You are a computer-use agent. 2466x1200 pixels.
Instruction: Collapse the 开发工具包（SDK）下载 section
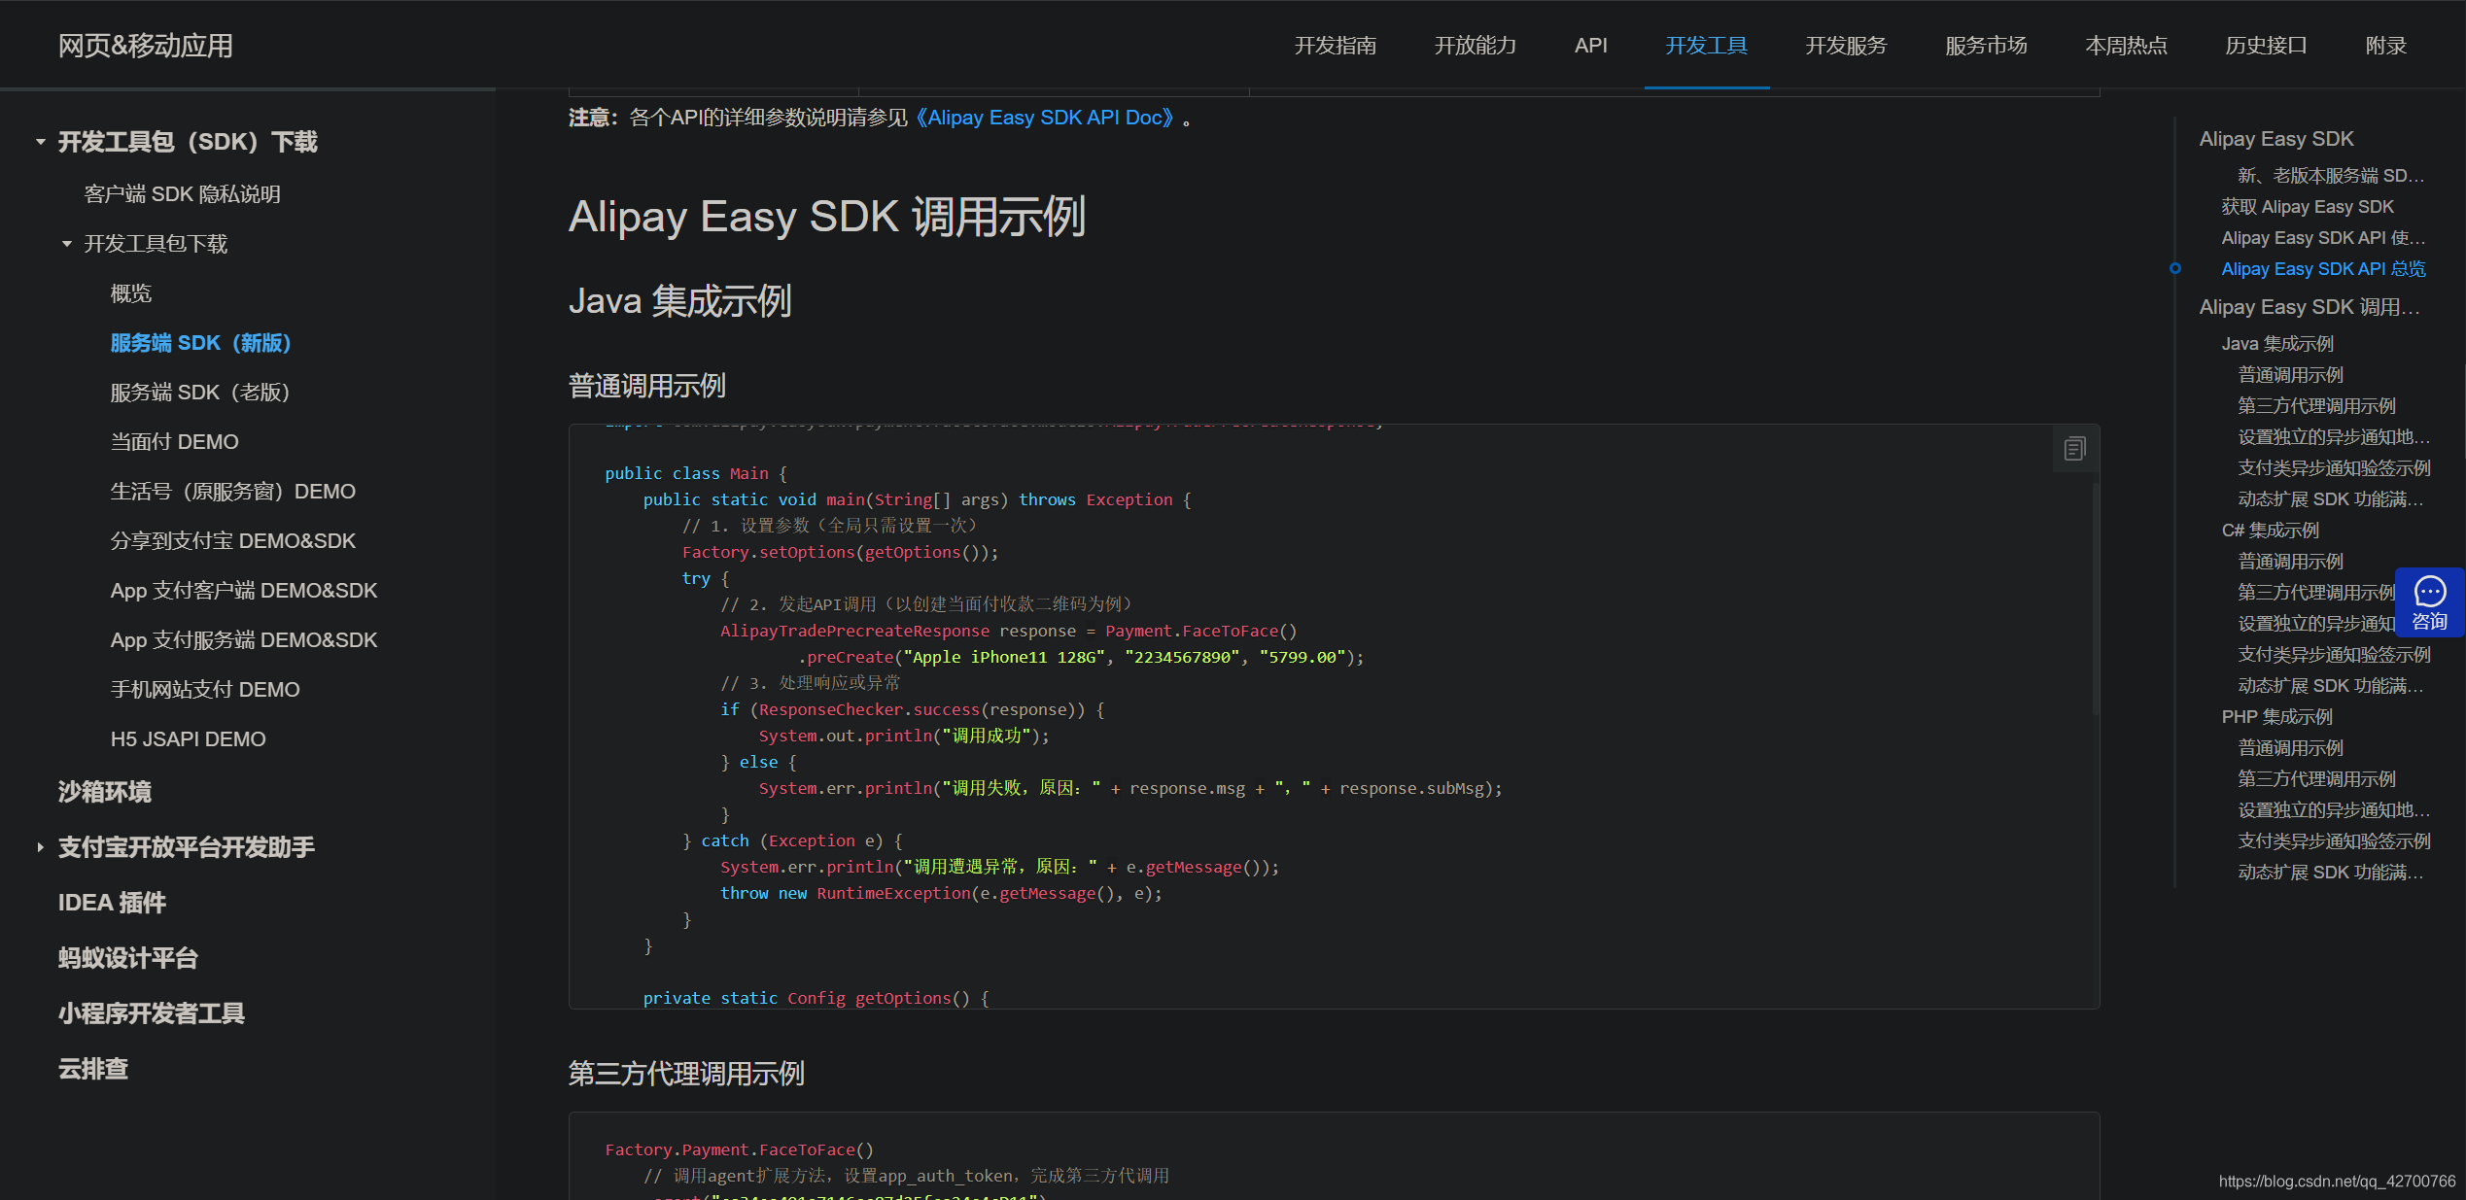[41, 142]
